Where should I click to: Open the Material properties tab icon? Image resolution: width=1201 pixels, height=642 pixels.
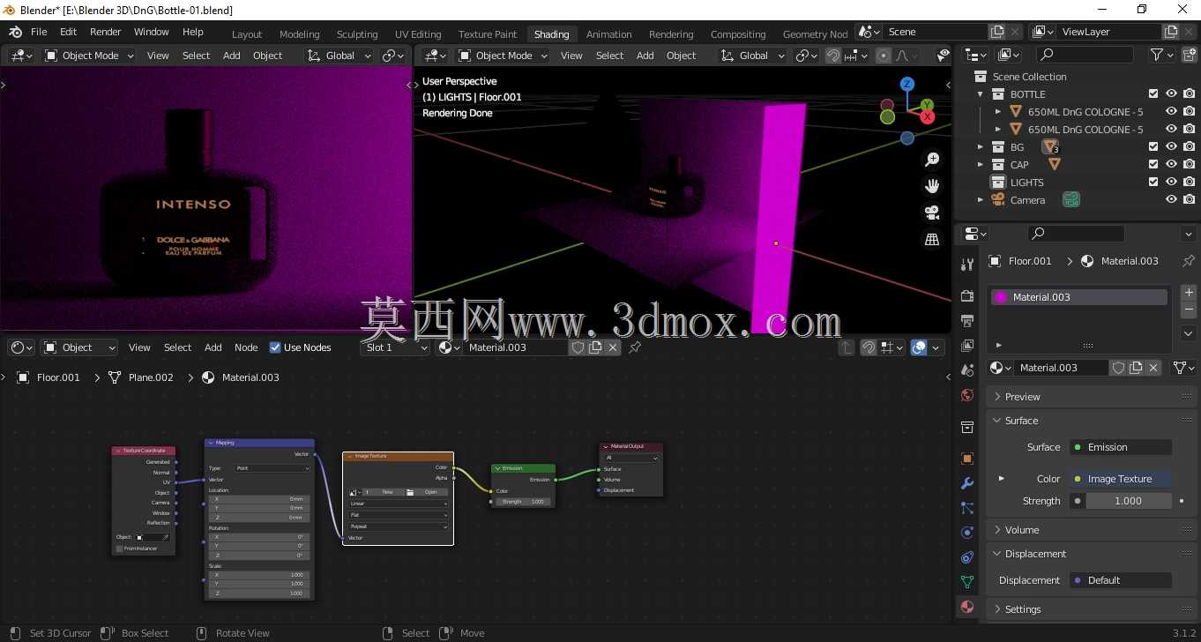point(967,607)
